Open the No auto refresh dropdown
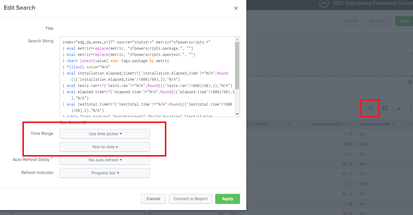This screenshot has width=413, height=215. pos(105,160)
